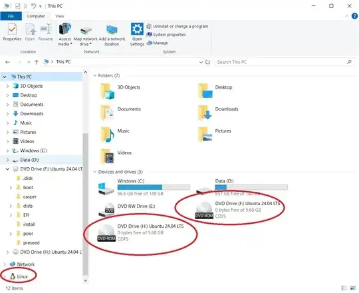Select Network in the navigation pane
This screenshot has width=359, height=293.
pos(26,264)
